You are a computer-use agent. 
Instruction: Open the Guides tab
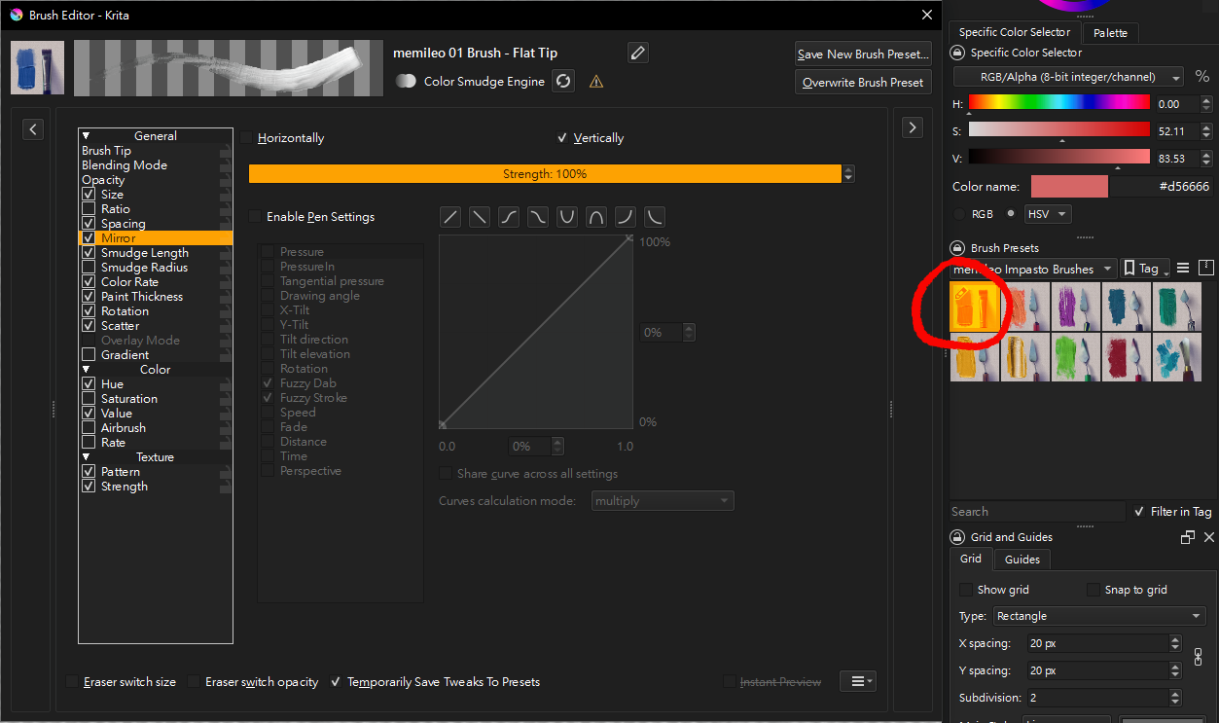pyautogui.click(x=1022, y=560)
